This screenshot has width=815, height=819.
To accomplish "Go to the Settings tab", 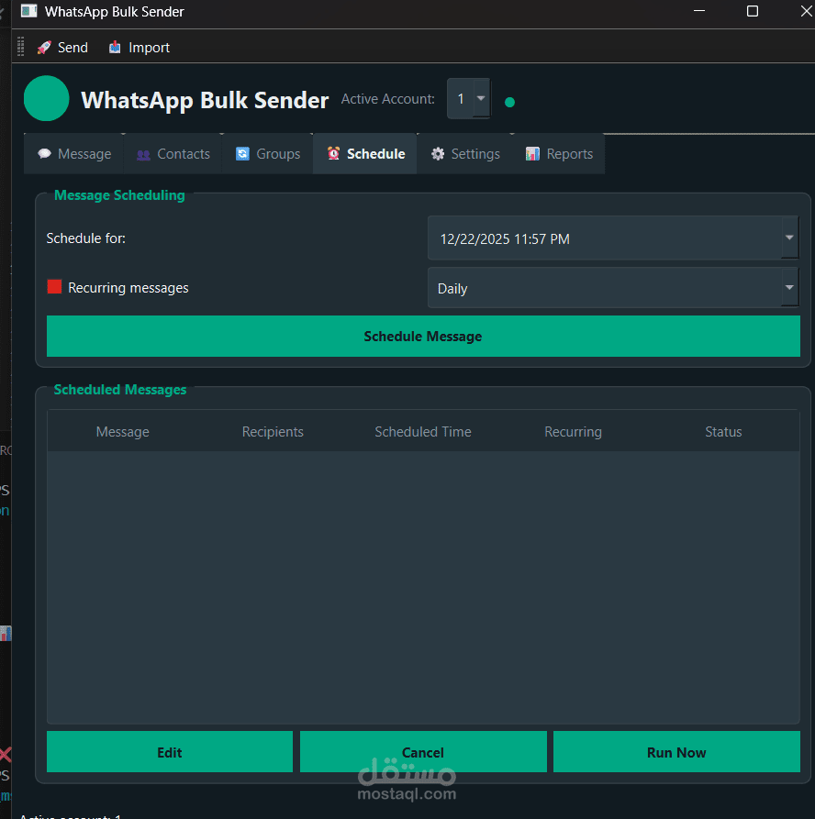I will tap(464, 154).
